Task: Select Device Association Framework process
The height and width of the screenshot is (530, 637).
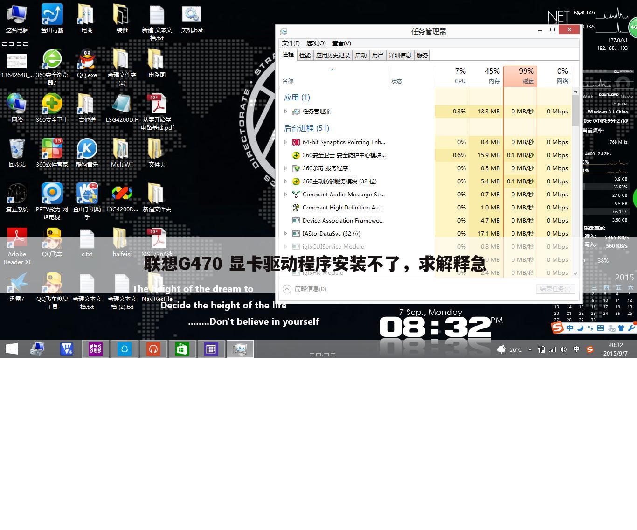Action: (x=425, y=221)
